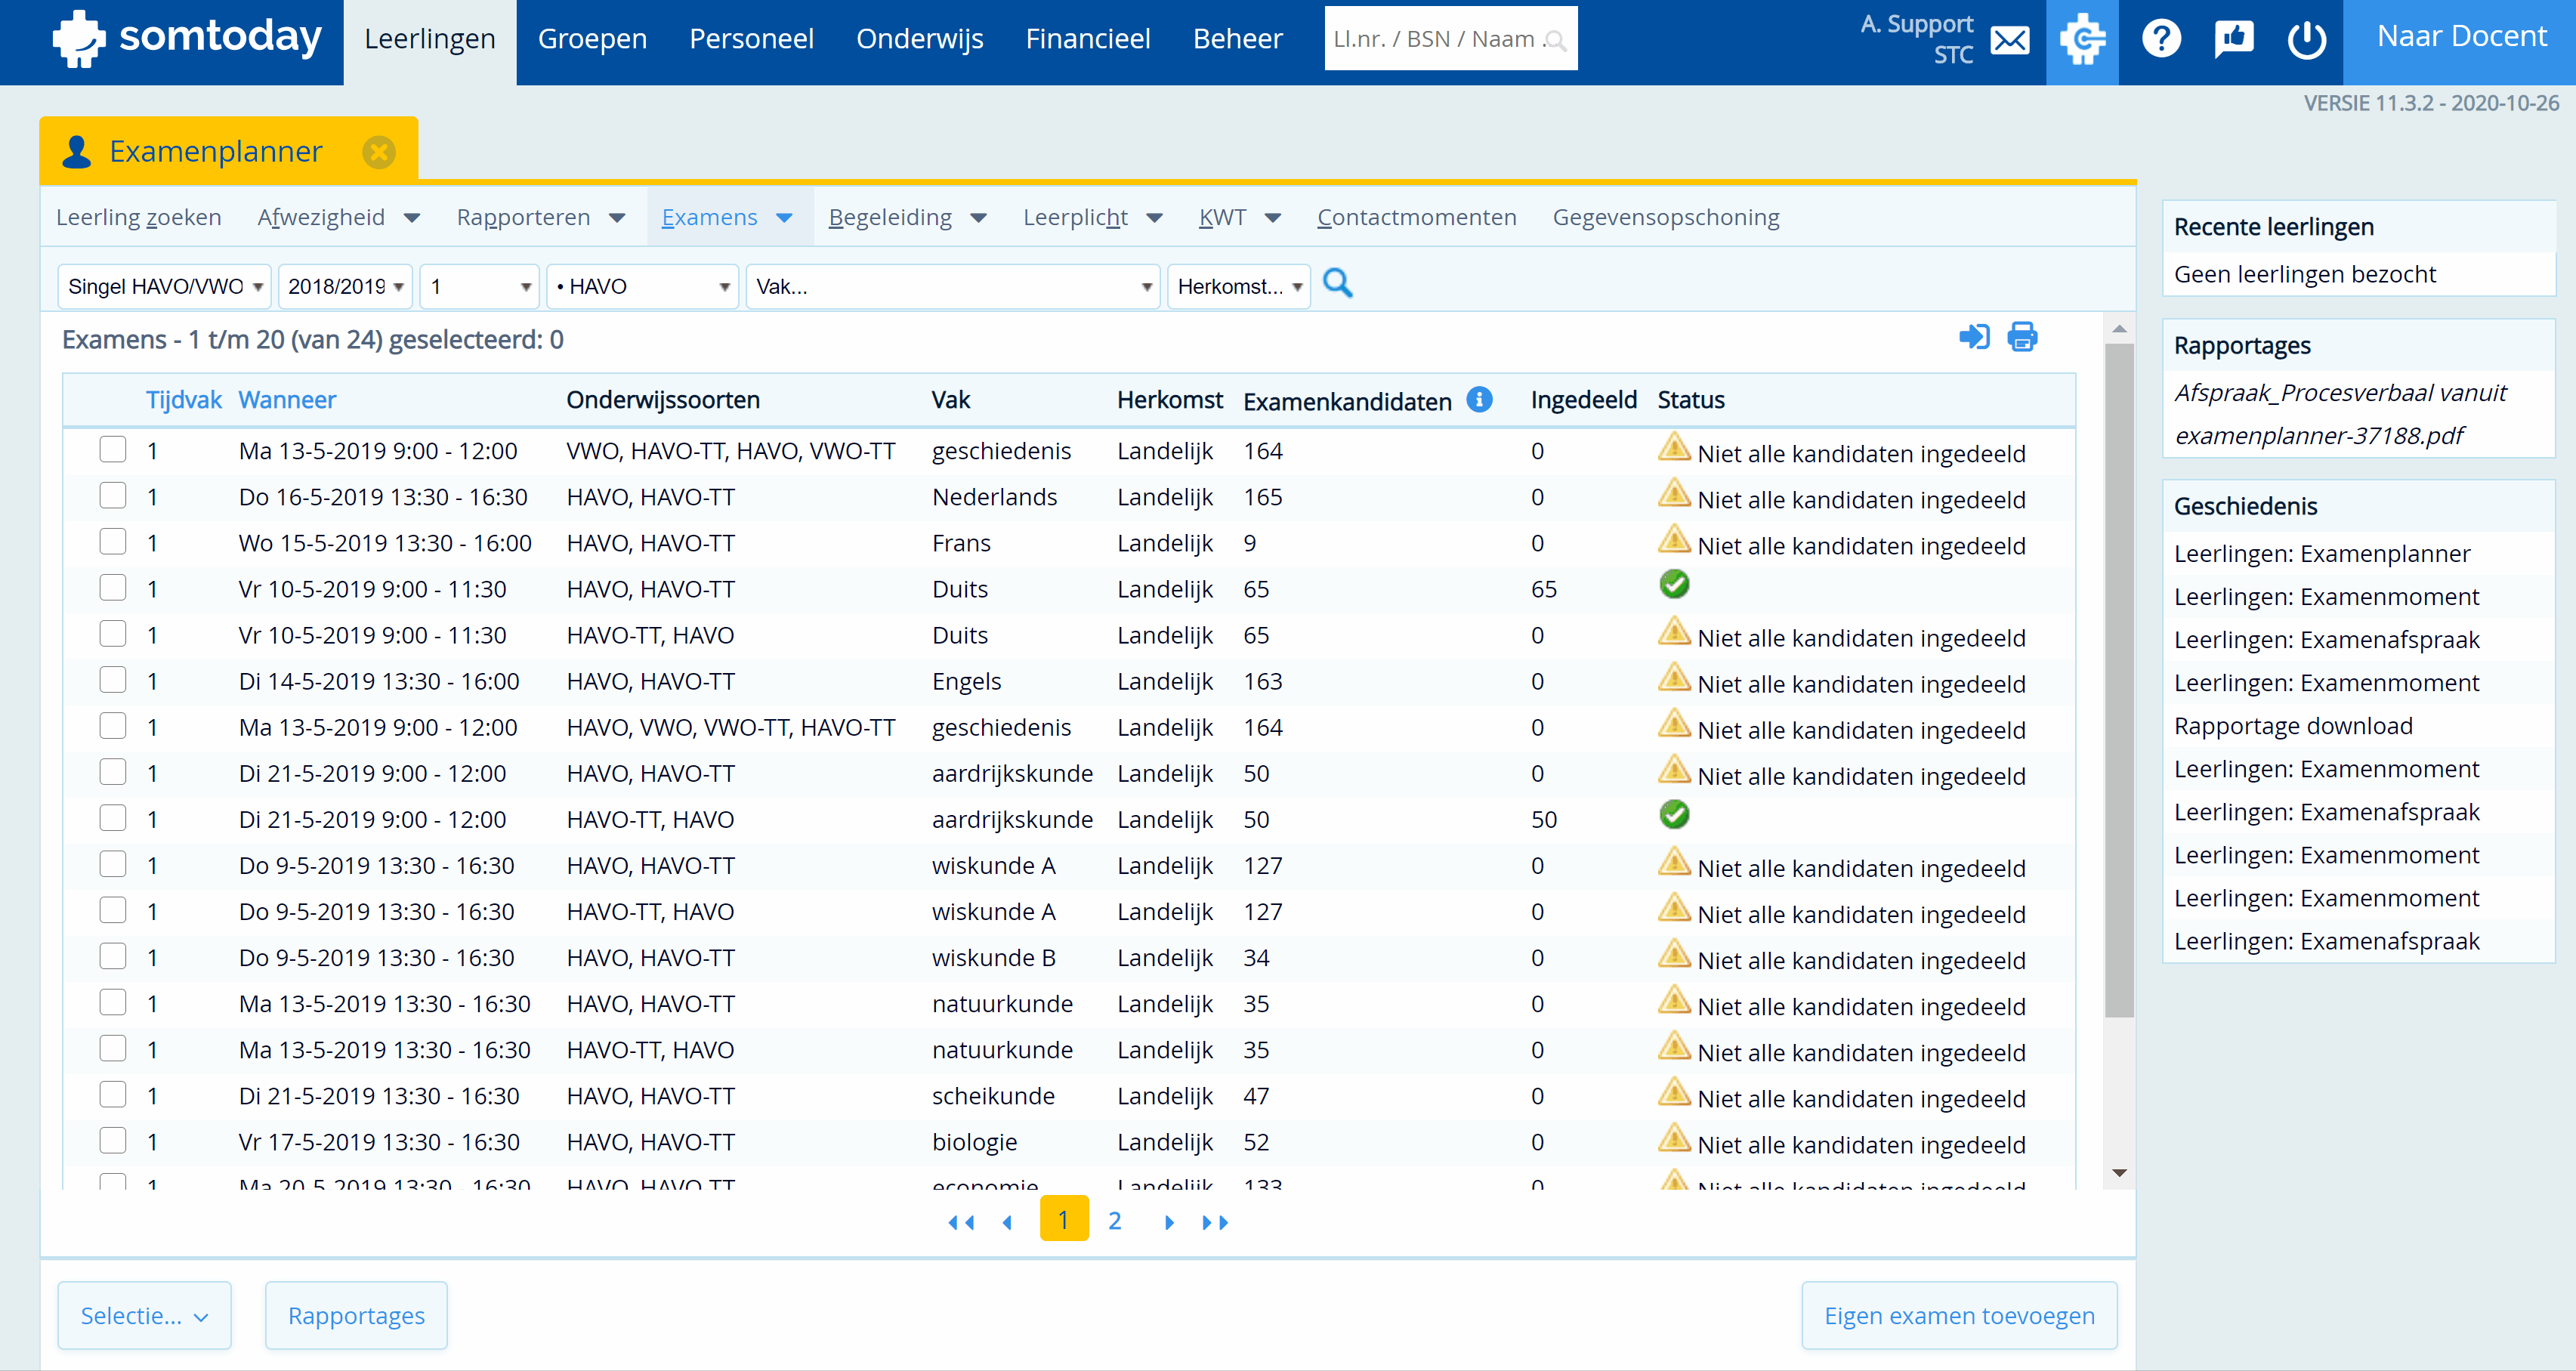Screen dimensions: 2576x1371
Task: Open the messages envelope icon
Action: 2009,41
